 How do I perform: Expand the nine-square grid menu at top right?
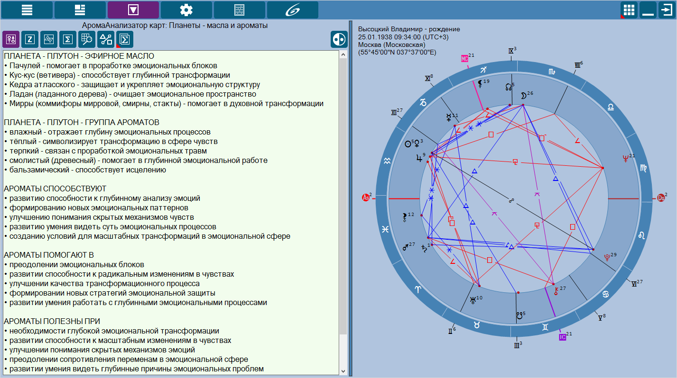pyautogui.click(x=629, y=10)
